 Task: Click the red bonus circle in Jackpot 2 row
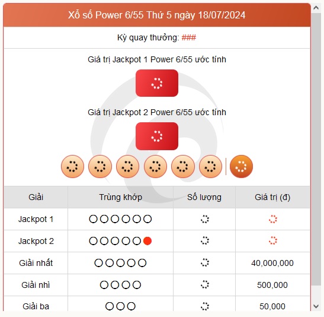coord(147,241)
